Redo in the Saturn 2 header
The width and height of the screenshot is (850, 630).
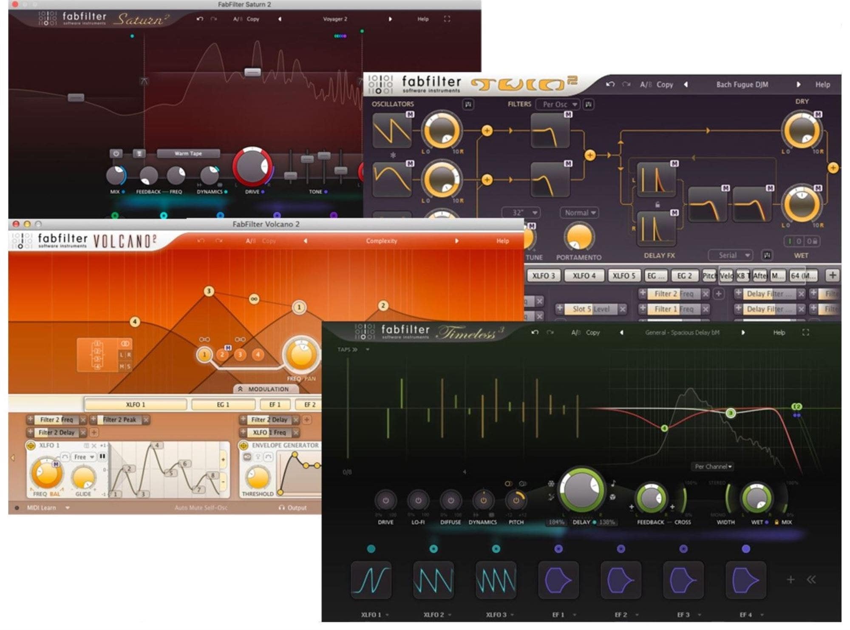214,19
